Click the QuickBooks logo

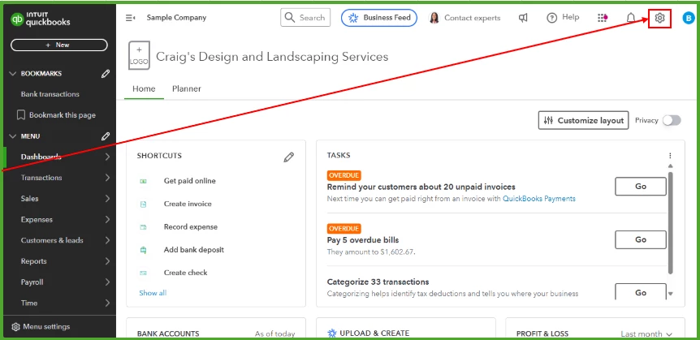pyautogui.click(x=41, y=19)
